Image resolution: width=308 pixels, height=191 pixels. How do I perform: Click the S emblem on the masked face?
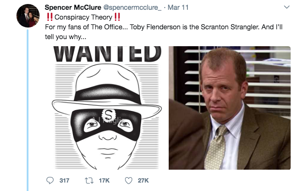click(107, 114)
